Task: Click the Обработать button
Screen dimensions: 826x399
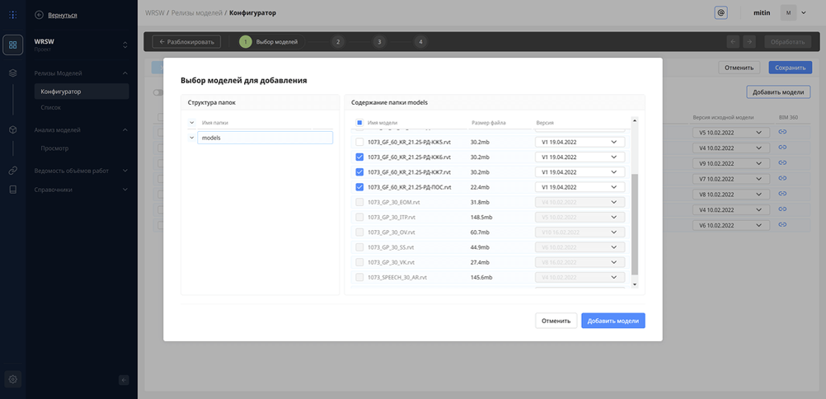Action: click(x=787, y=42)
